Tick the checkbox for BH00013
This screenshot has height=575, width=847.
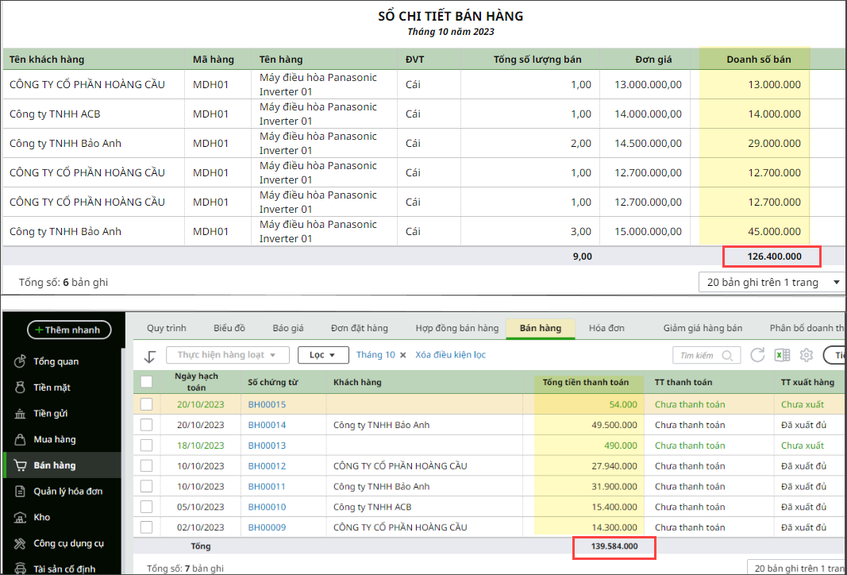point(146,446)
